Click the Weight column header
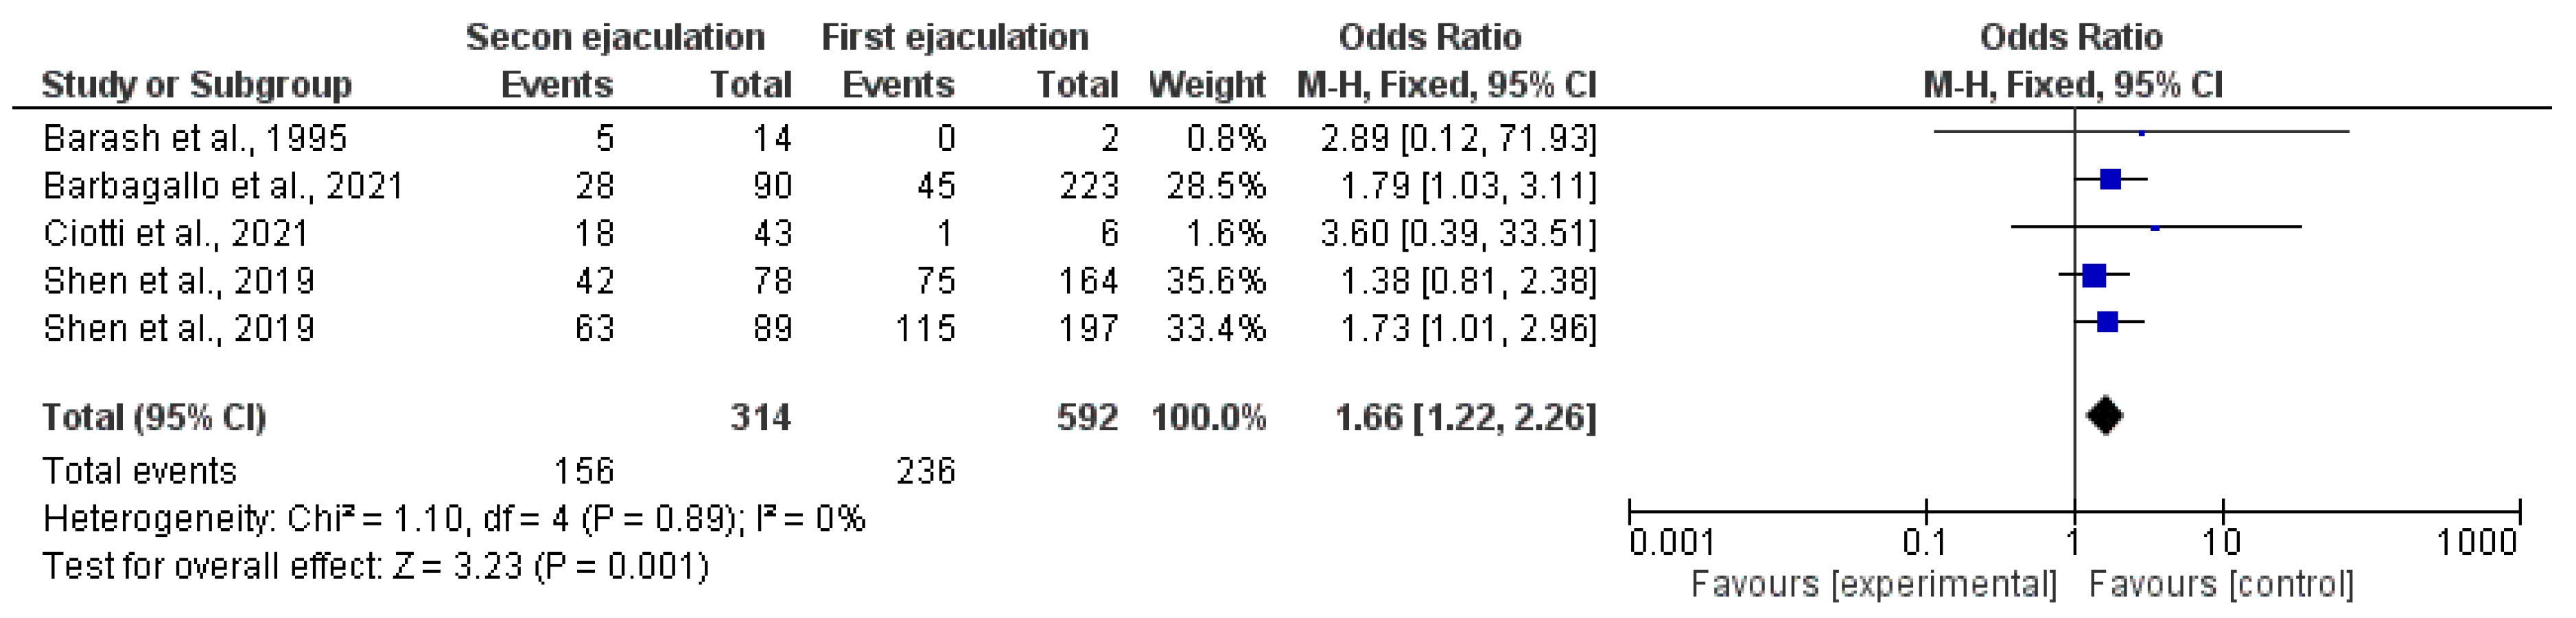This screenshot has height=618, width=2576. pyautogui.click(x=1207, y=86)
